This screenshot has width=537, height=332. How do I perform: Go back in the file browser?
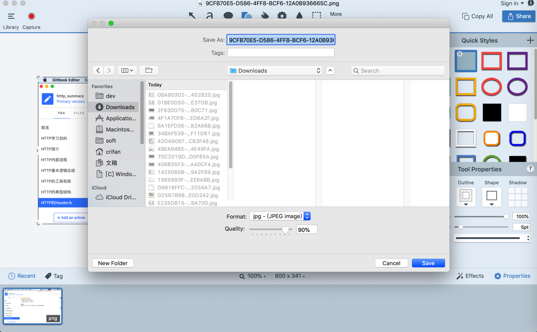coord(98,70)
